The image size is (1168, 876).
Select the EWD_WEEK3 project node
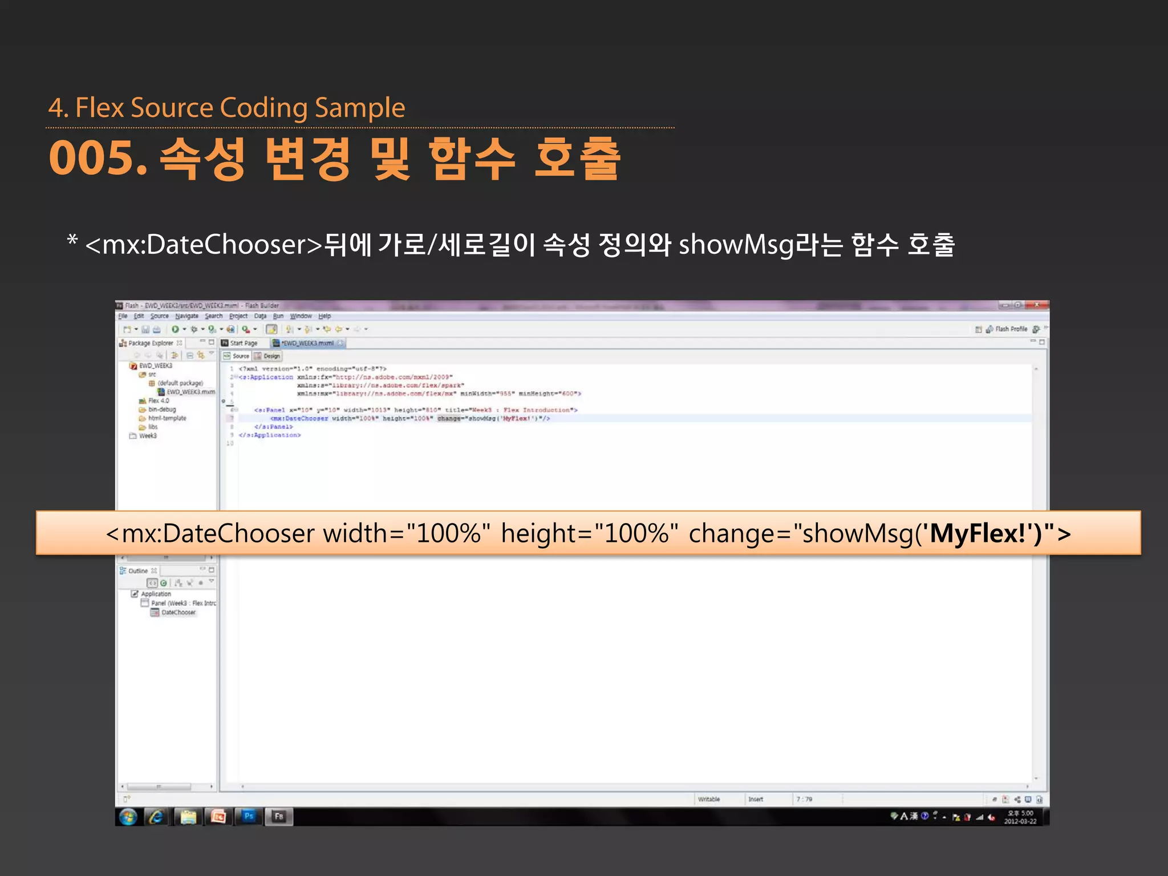(151, 366)
